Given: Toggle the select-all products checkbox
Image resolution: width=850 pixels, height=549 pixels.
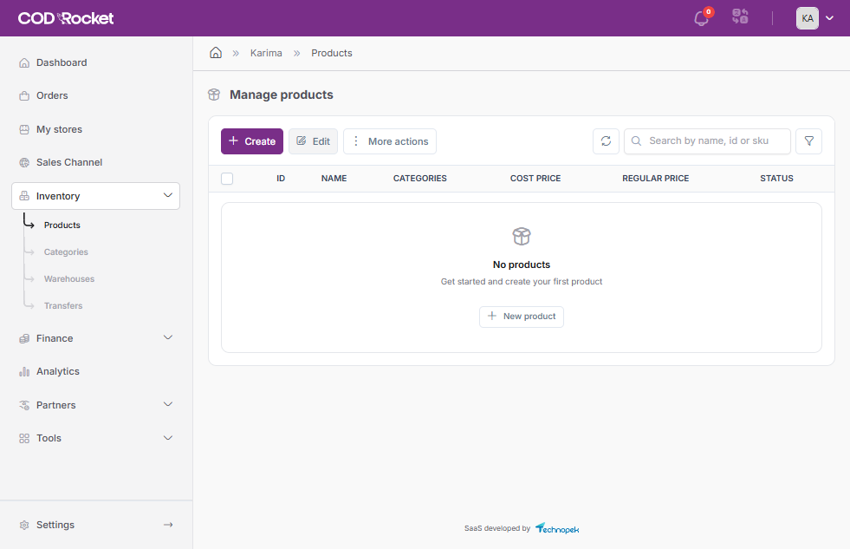Looking at the screenshot, I should coord(227,179).
